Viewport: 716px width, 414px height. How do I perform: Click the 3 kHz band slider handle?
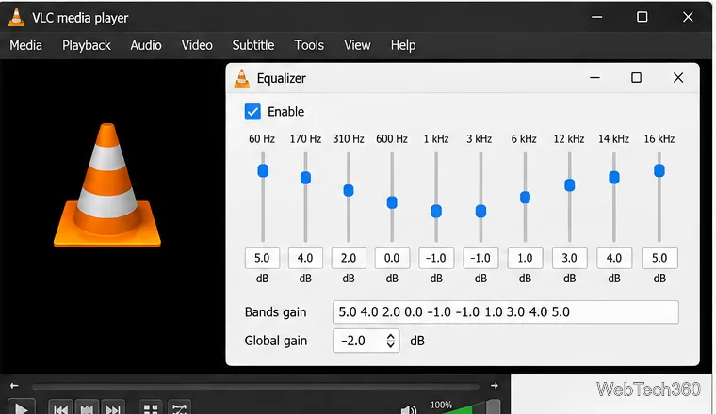click(x=480, y=211)
